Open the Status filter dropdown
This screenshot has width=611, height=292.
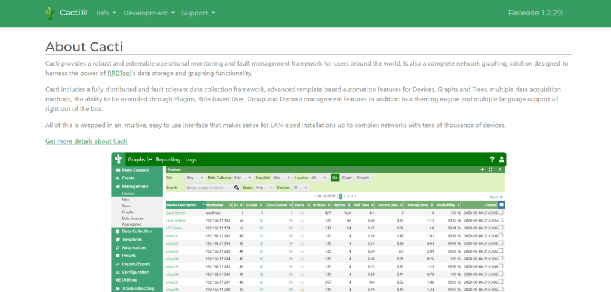click(264, 187)
